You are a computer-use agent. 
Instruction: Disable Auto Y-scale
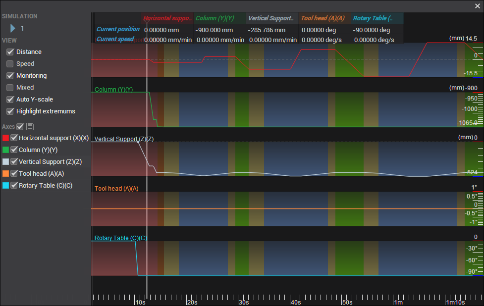[x=10, y=100]
